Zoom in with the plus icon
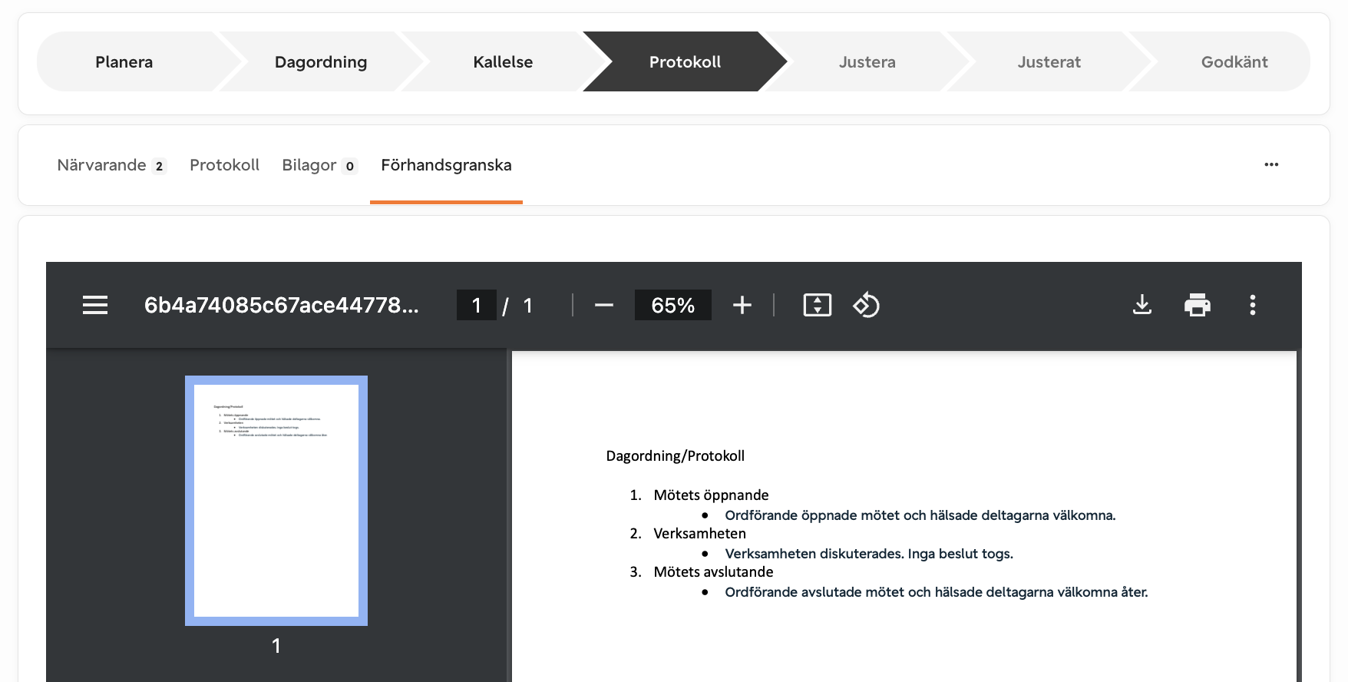This screenshot has width=1348, height=682. click(742, 305)
